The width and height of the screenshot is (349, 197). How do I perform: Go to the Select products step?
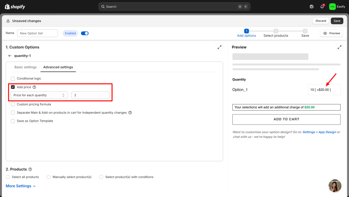click(x=276, y=33)
